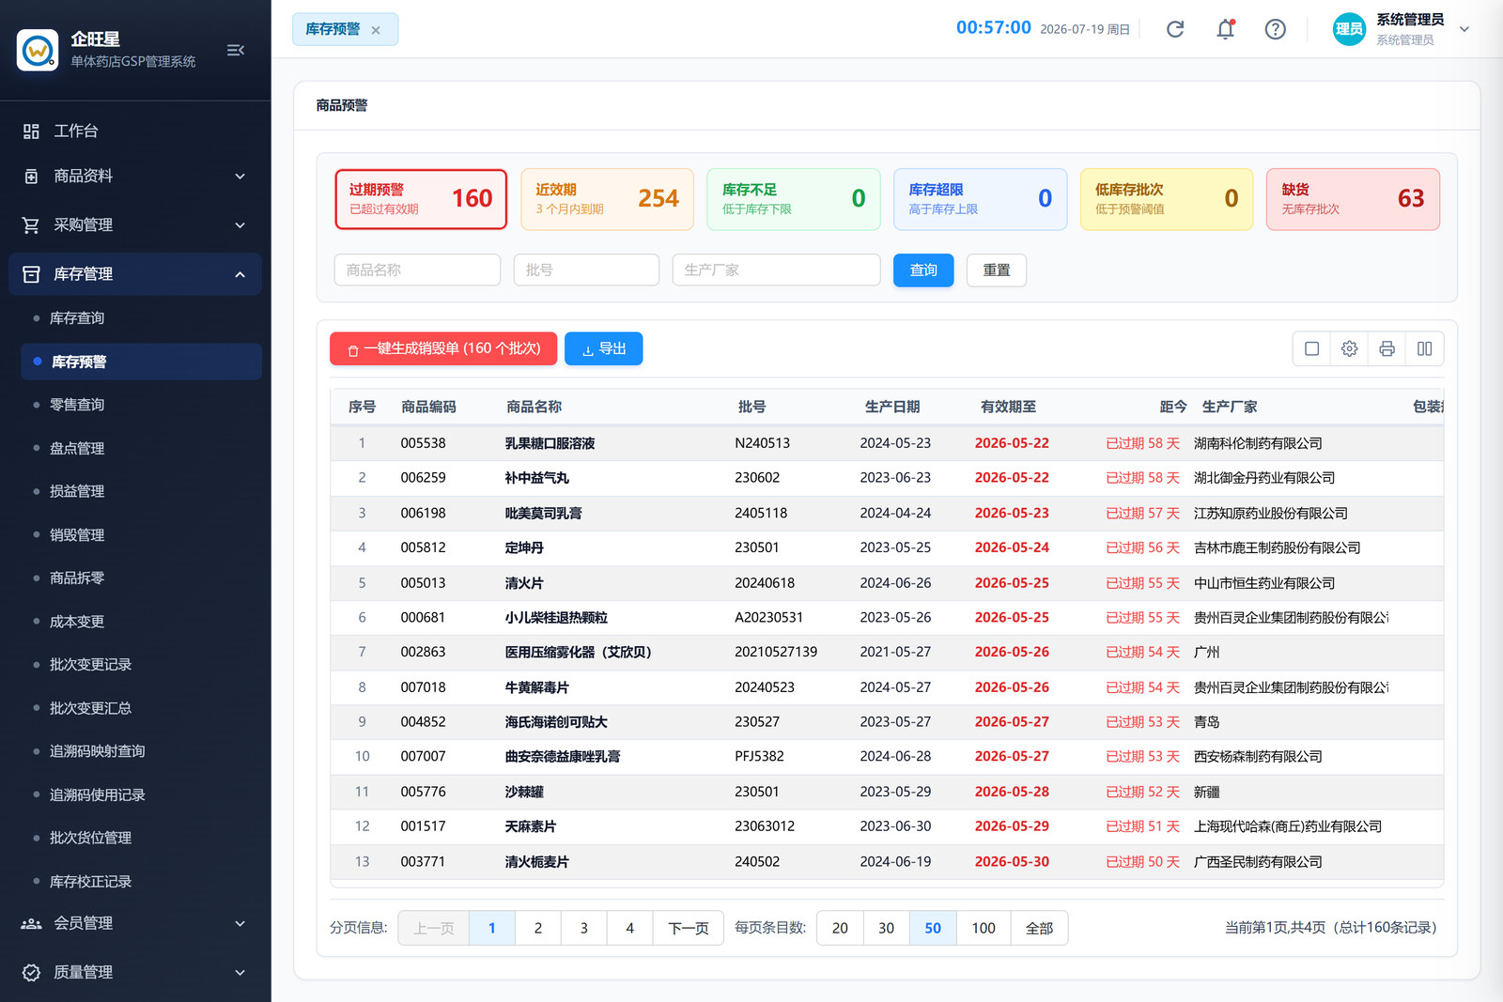Click the 质量管理 badge icon
Viewport: 1503px width, 1002px height.
[31, 973]
